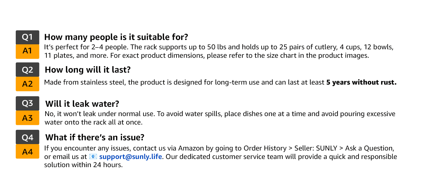Select the orange A4 badge
This screenshot has width=427, height=175.
tap(27, 152)
